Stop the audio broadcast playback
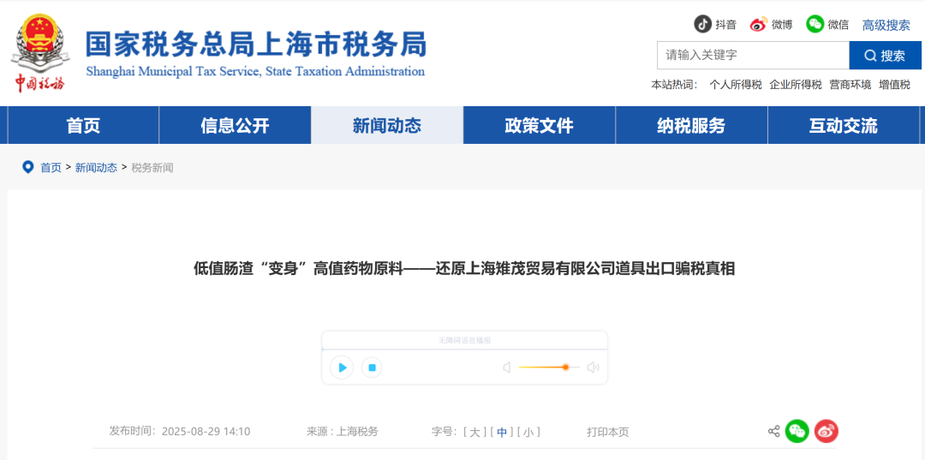The image size is (925, 460). coord(372,367)
